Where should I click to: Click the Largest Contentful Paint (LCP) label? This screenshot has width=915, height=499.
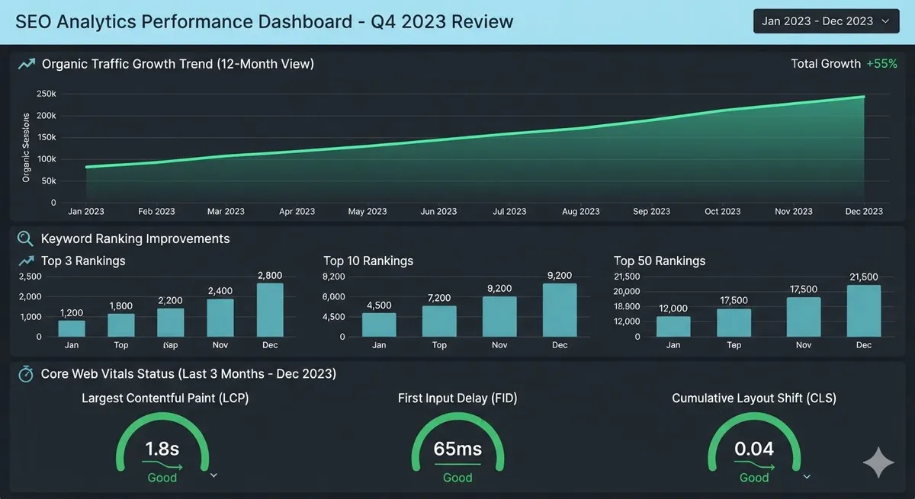coord(165,398)
